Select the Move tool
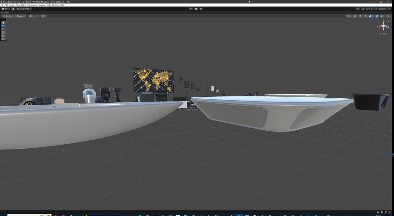 3,26
